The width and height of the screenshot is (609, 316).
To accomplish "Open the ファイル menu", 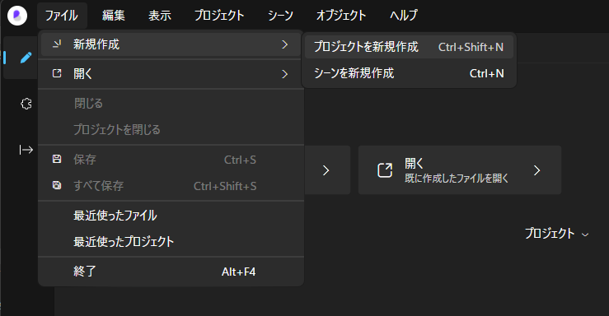I will point(62,16).
